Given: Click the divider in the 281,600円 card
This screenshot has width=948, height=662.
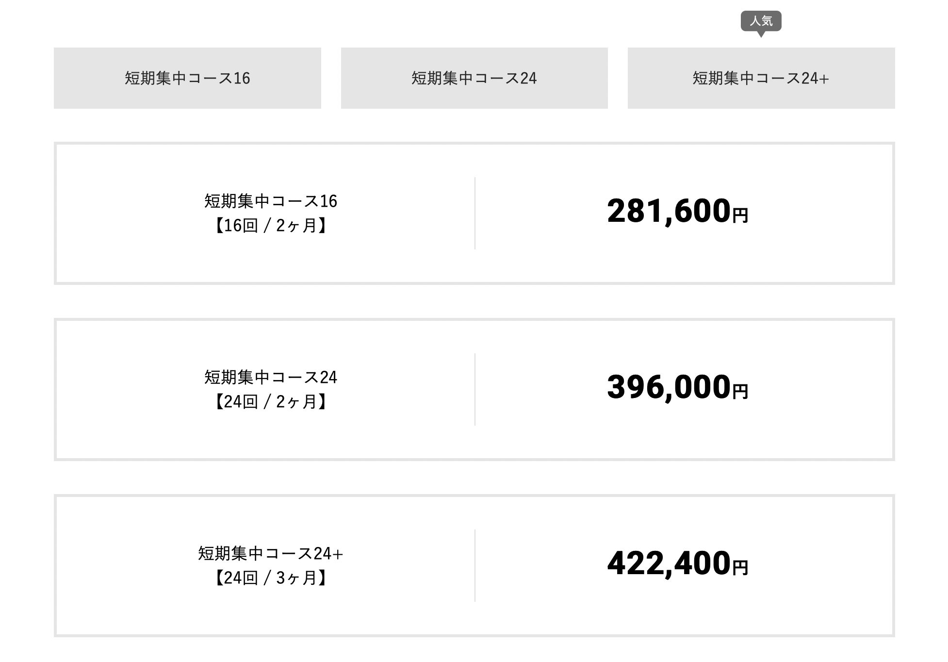Looking at the screenshot, I should [475, 213].
